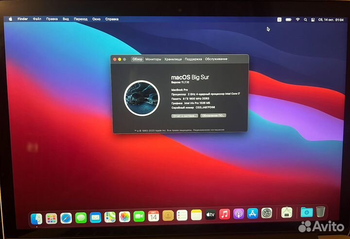Viewport: 350px width, 239px height.
Task: Open Contacts from the Dock
Action: pyautogui.click(x=168, y=216)
